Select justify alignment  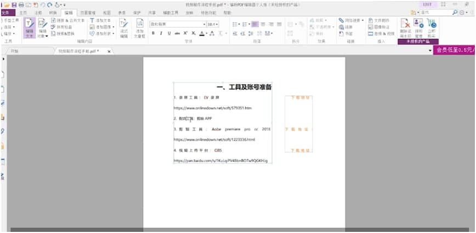(279, 24)
